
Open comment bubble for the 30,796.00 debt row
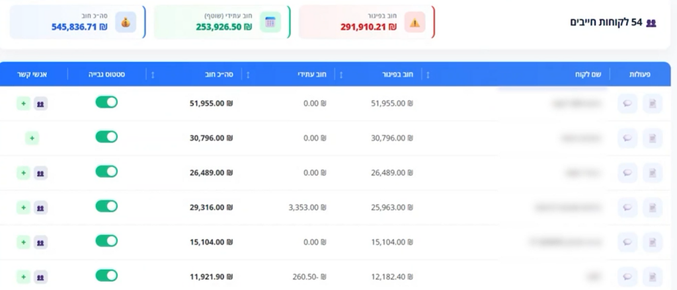coord(627,138)
